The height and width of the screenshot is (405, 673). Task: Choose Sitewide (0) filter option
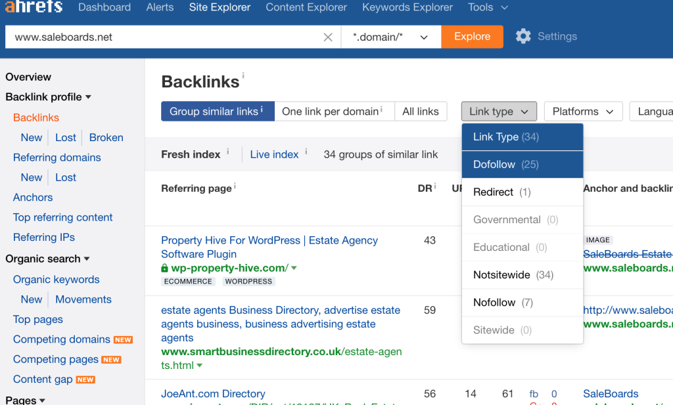522,330
